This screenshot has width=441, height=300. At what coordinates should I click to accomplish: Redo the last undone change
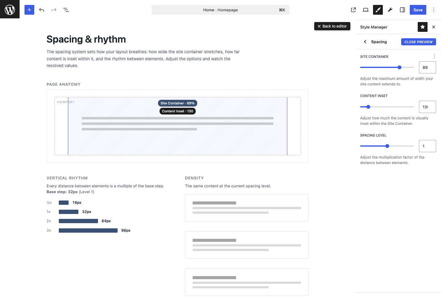[x=54, y=10]
